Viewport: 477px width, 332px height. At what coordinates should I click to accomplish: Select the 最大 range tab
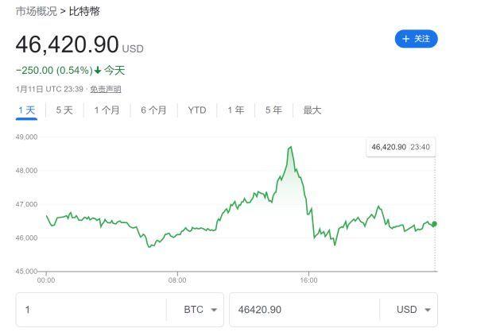pyautogui.click(x=312, y=110)
